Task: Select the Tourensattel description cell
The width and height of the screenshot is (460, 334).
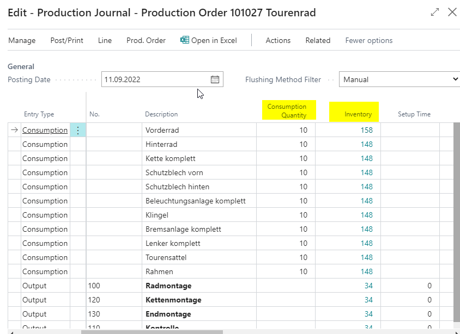Action: pos(199,257)
